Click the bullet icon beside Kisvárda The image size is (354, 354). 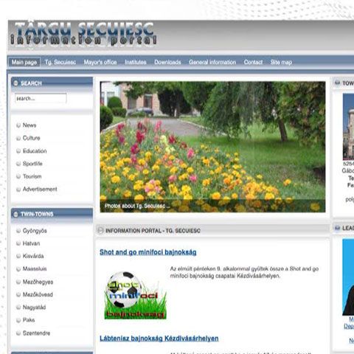pos(18,256)
